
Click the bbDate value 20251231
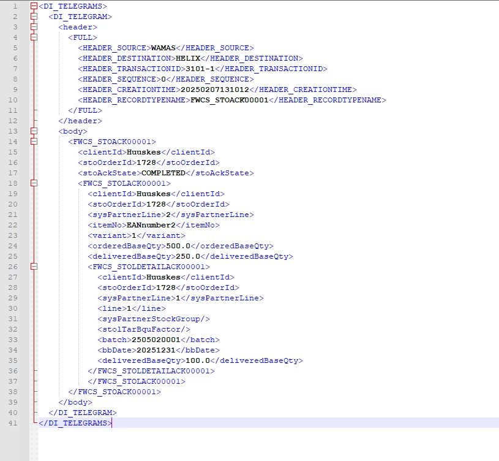156,350
